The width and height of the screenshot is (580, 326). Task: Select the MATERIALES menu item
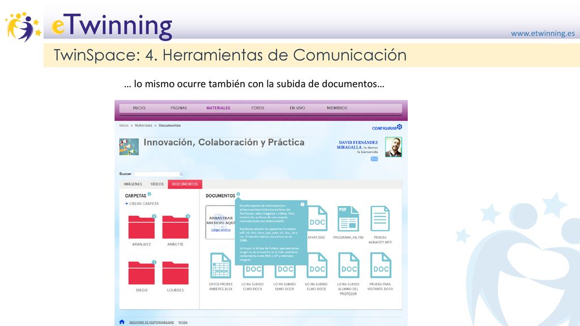[218, 108]
